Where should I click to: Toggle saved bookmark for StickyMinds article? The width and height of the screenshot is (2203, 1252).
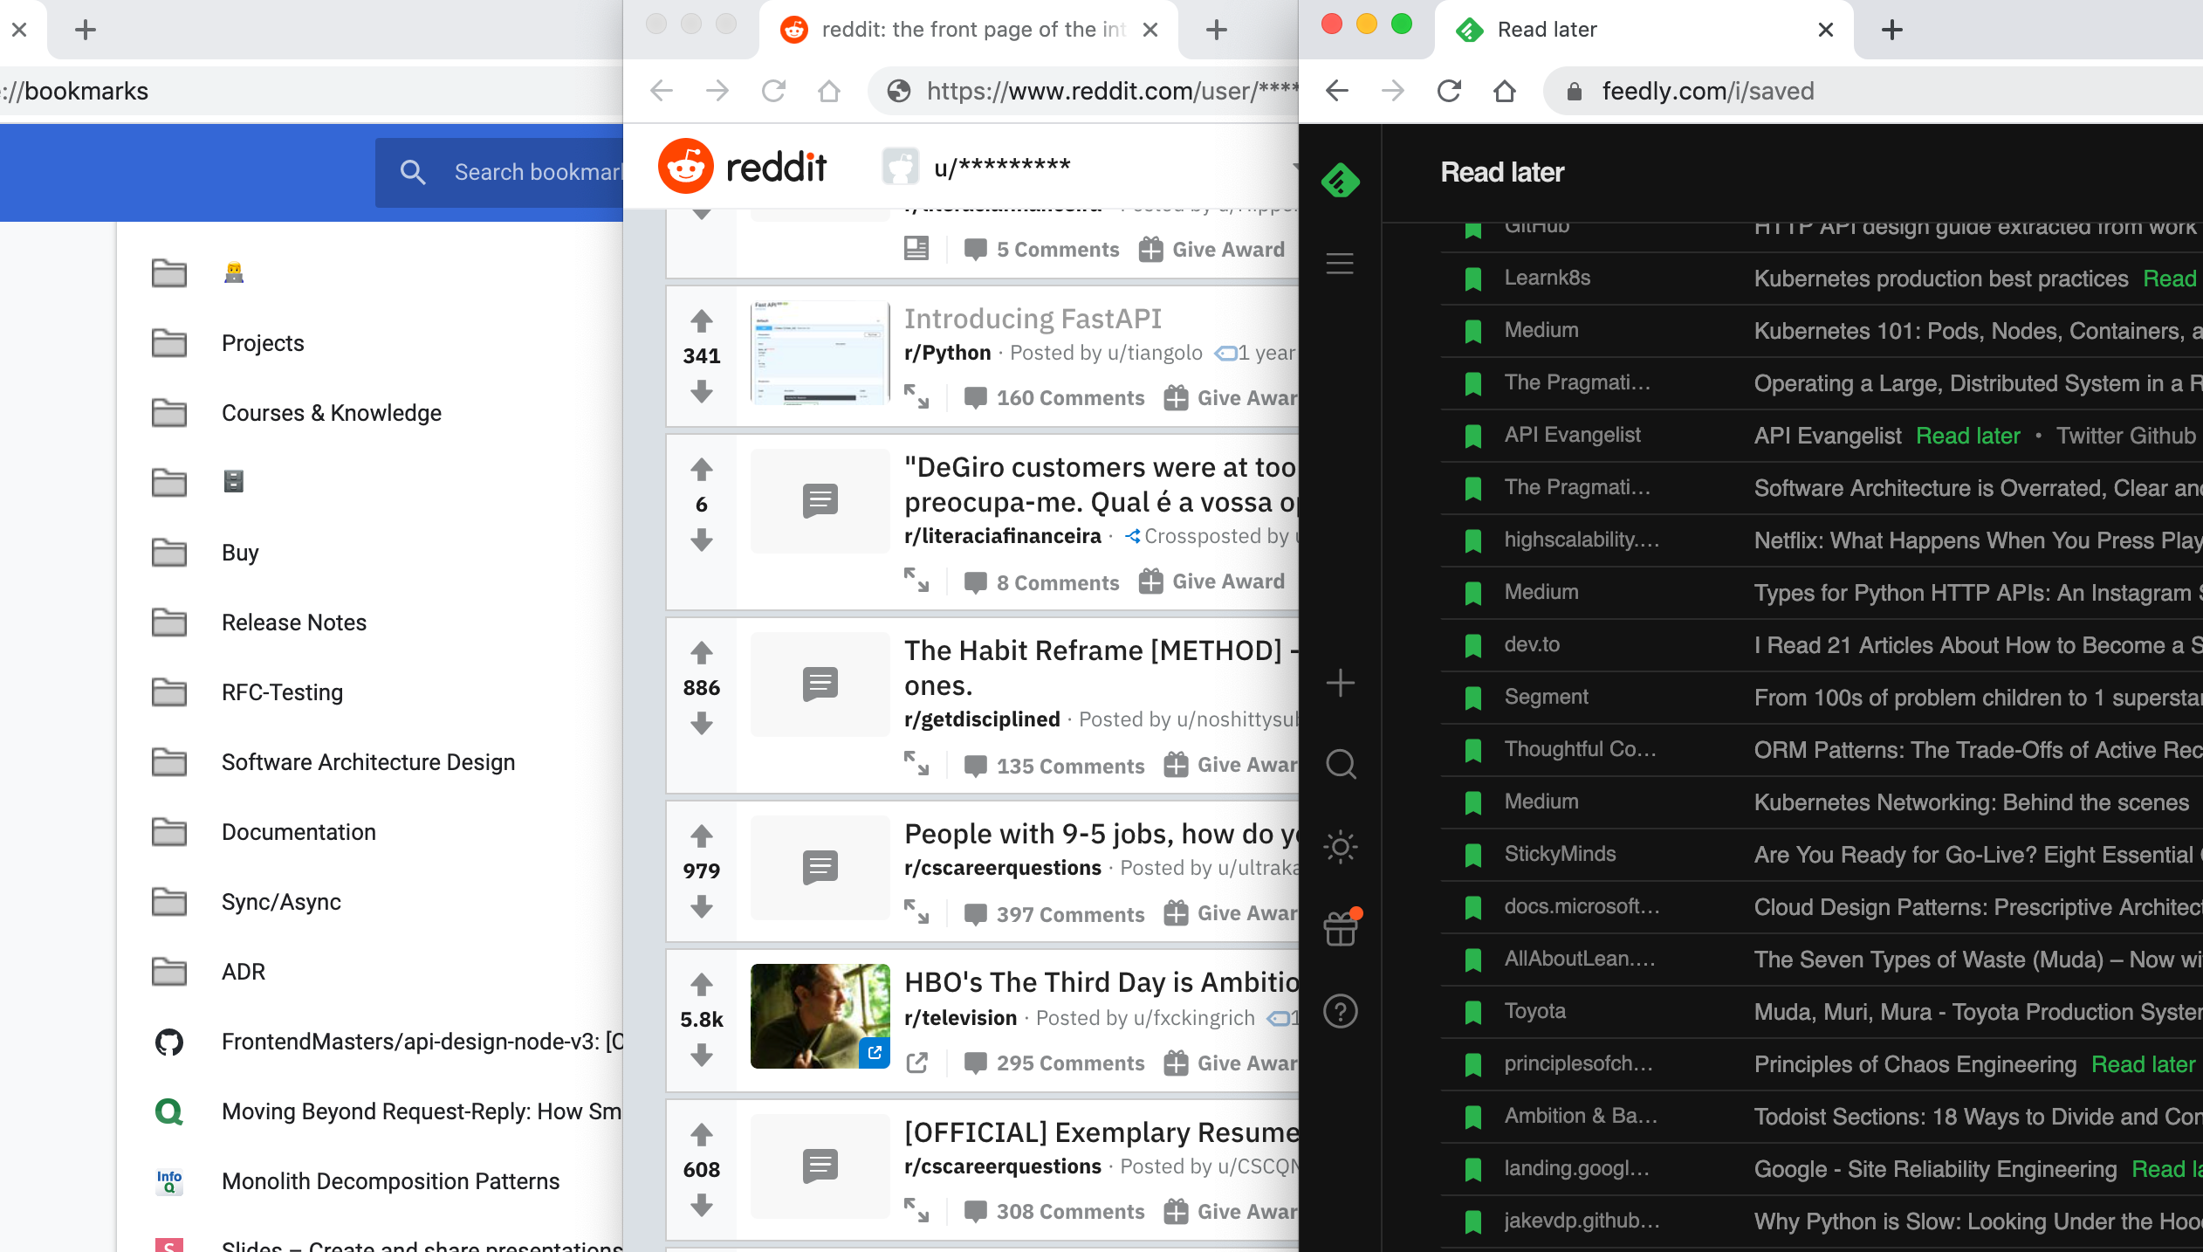pos(1473,855)
